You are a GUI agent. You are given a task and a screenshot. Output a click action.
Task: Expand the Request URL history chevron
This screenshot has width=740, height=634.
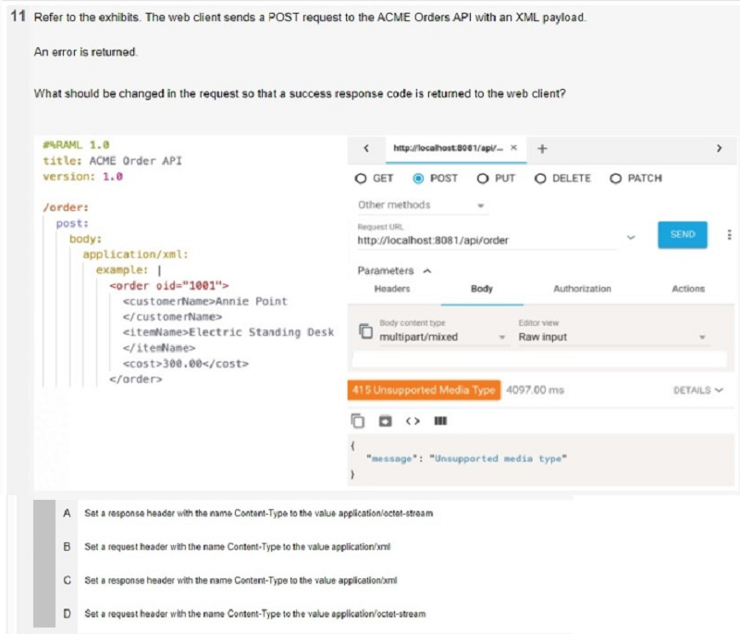click(631, 237)
